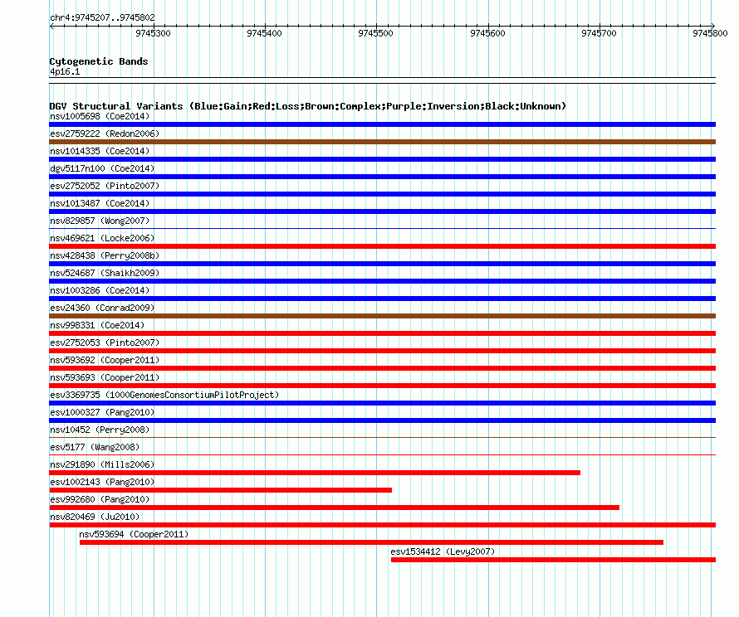Click nsv428438 (Perry2008b) label
This screenshot has height=617, width=739.
[105, 255]
